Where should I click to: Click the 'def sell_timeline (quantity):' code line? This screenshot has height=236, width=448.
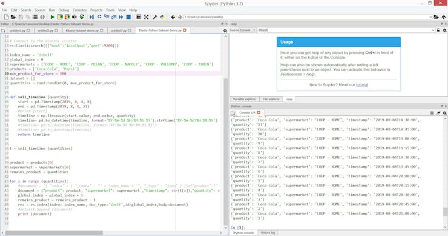pyautogui.click(x=40, y=97)
